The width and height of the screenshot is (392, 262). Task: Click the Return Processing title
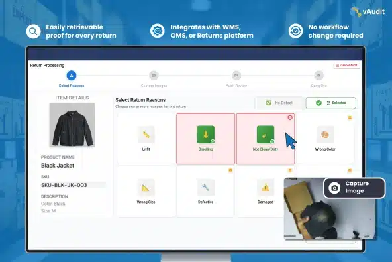(47, 66)
